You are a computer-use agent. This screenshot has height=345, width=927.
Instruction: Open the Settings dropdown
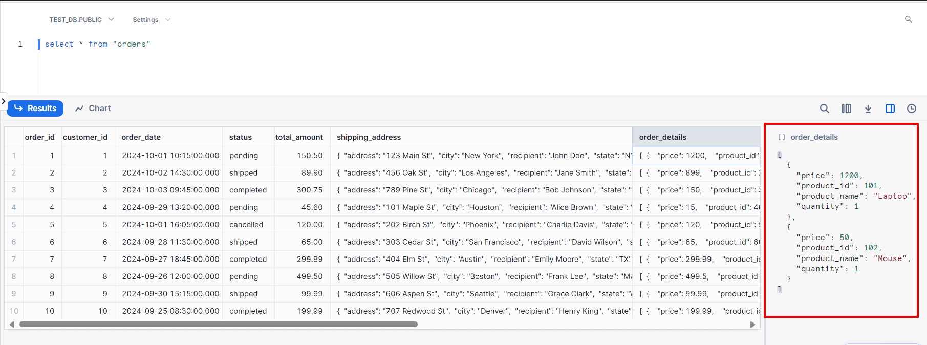pyautogui.click(x=151, y=20)
